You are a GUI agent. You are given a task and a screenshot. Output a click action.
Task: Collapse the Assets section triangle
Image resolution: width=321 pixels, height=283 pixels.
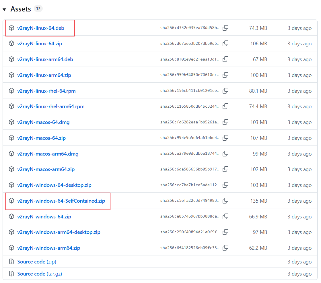[4, 9]
